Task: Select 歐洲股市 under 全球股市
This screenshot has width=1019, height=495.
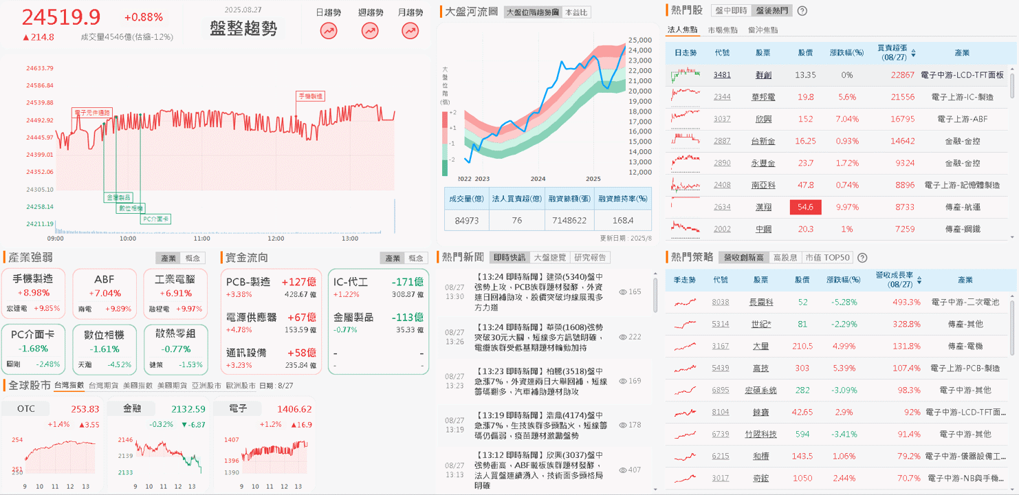Action: tap(240, 386)
